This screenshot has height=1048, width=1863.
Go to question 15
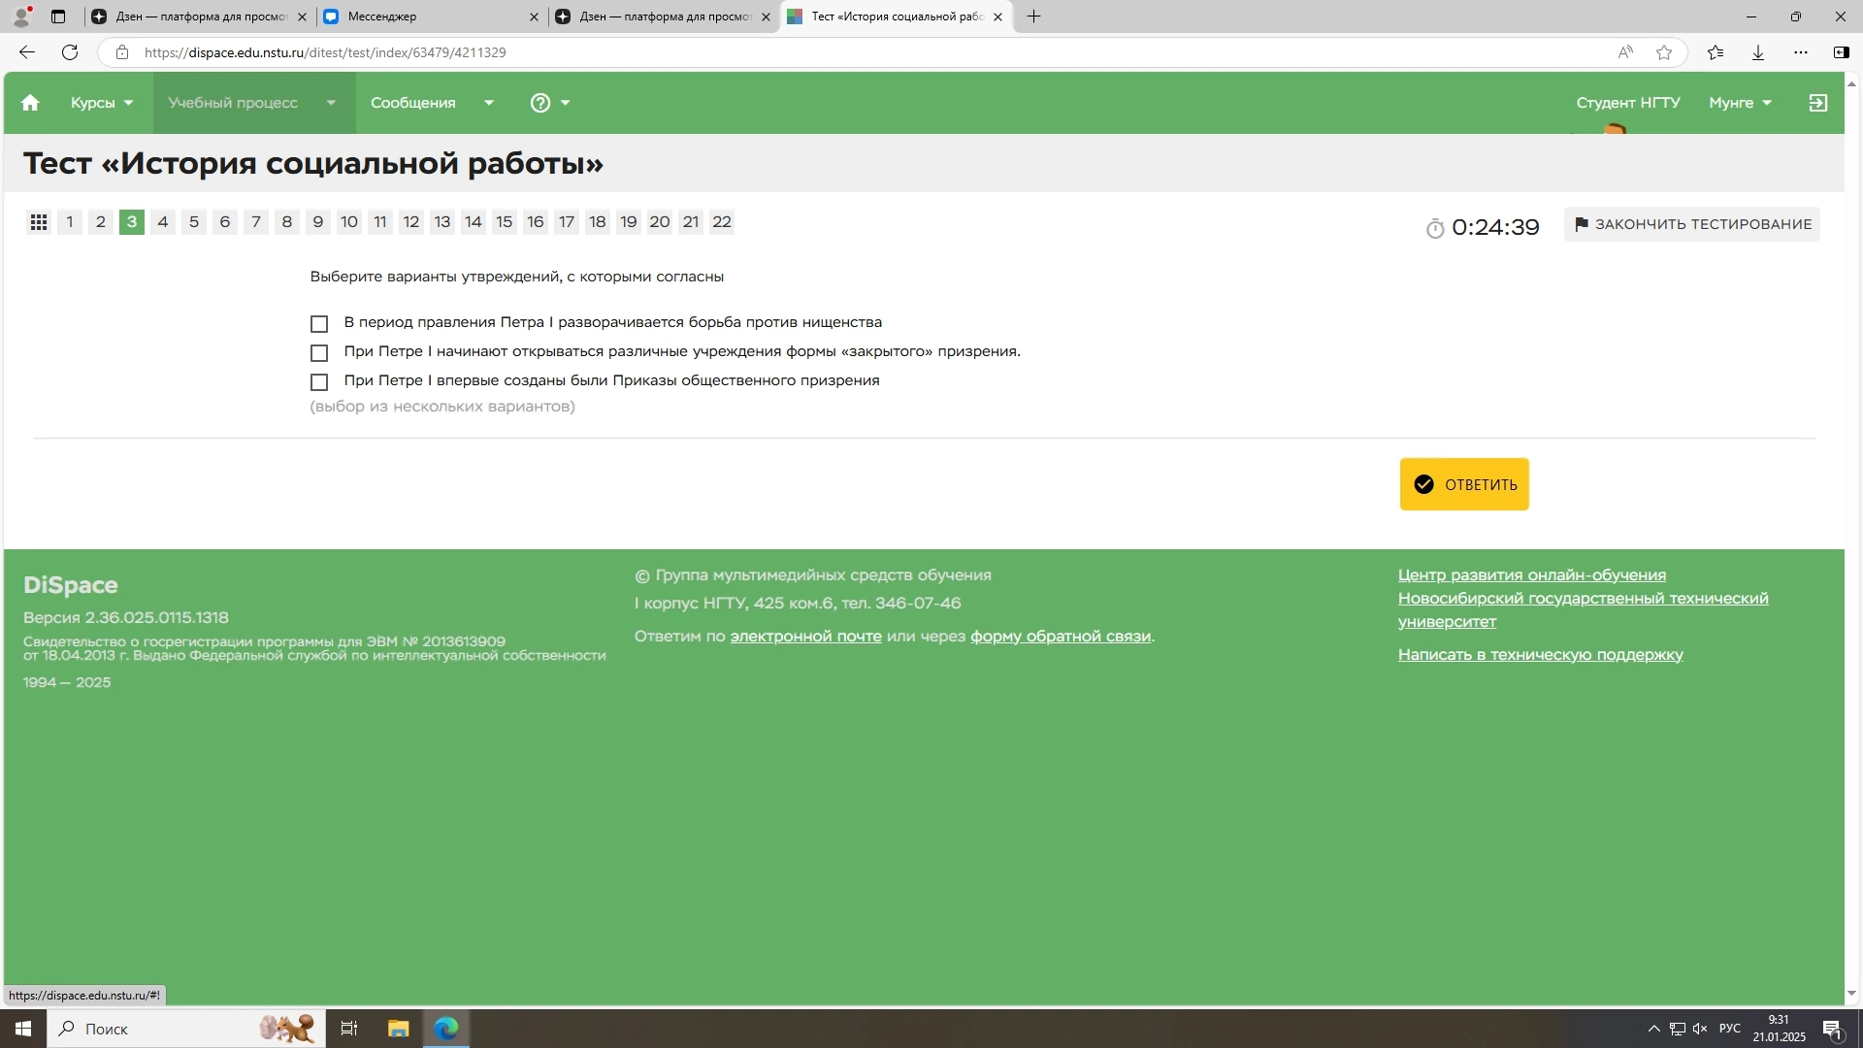[505, 222]
